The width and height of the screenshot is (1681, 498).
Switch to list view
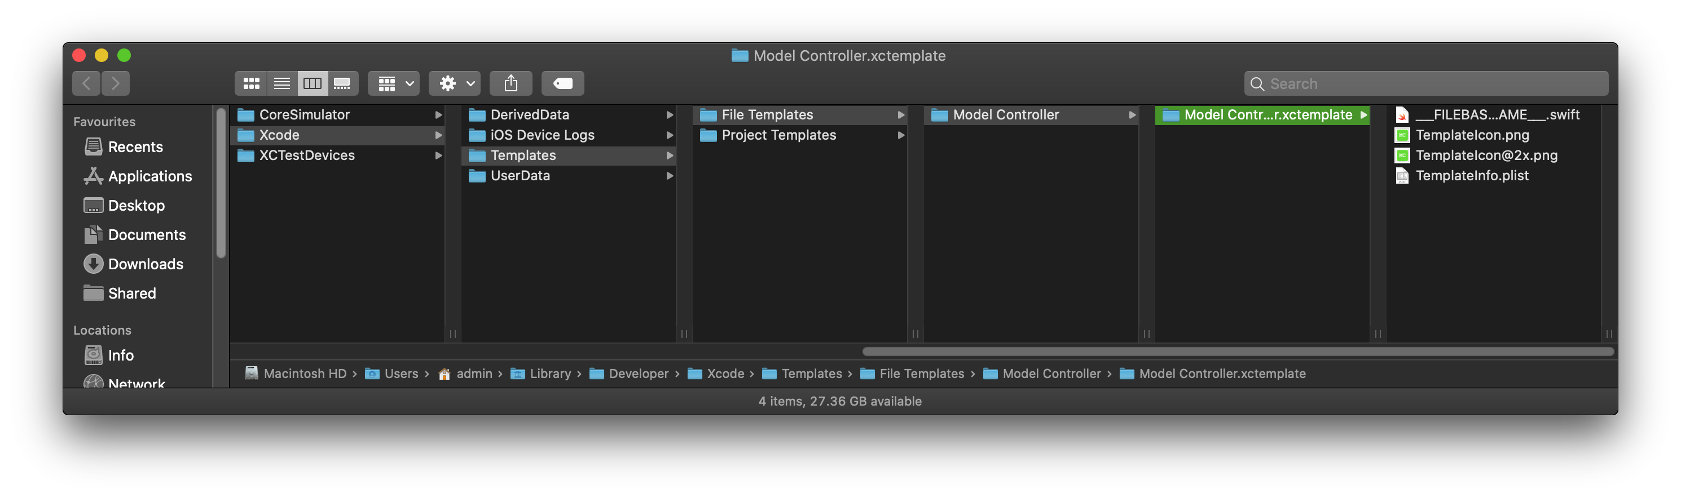pos(282,83)
